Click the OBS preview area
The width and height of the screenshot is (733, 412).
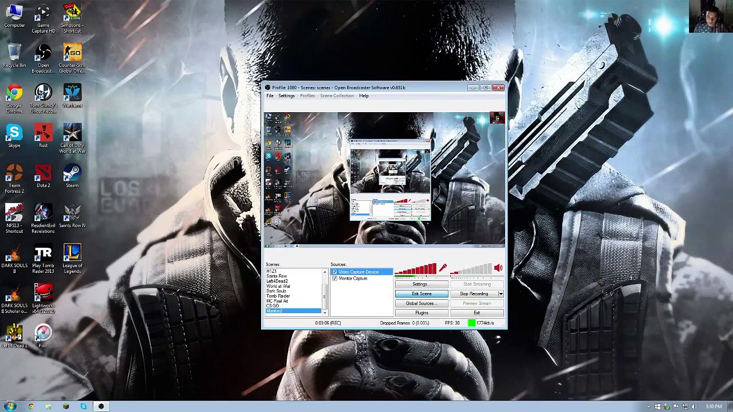point(384,179)
